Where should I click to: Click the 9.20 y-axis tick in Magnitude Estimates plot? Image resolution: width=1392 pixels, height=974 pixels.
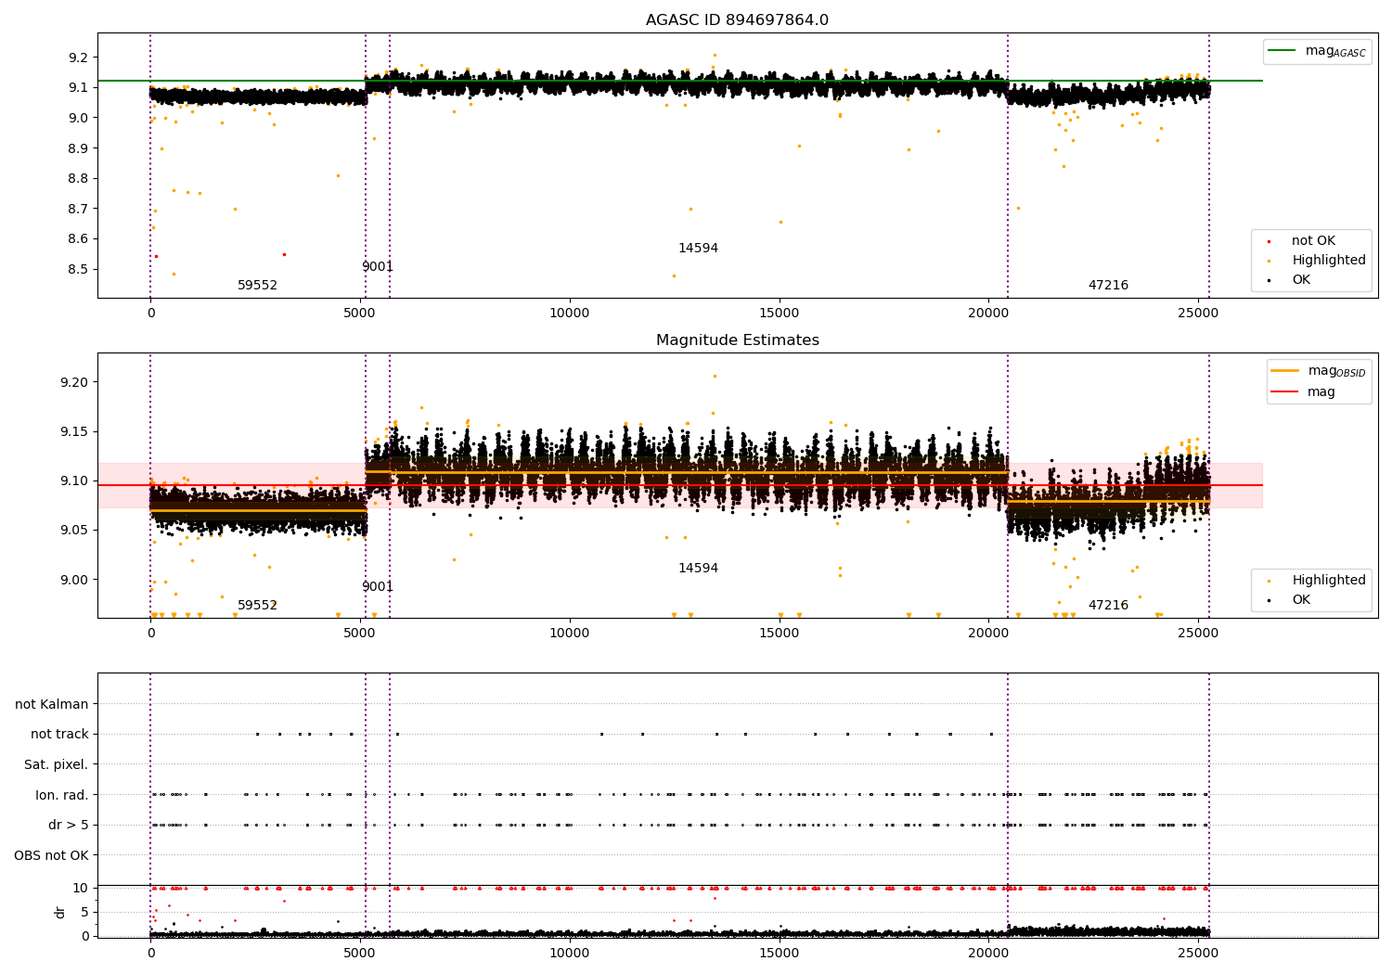(x=74, y=382)
